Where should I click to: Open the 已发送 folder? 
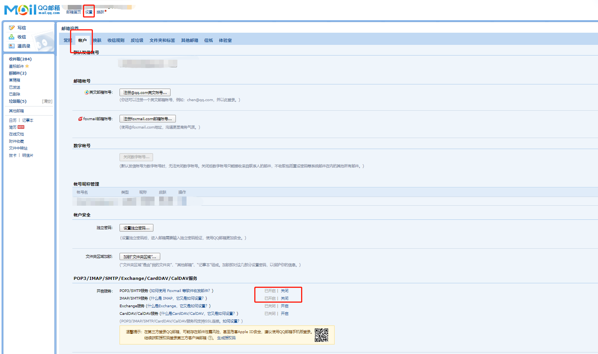14,87
